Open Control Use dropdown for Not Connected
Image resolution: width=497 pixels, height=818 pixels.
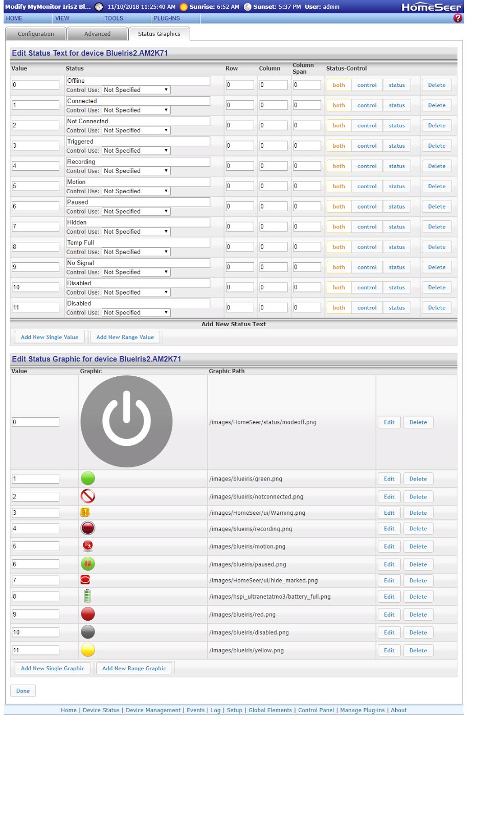136,130
